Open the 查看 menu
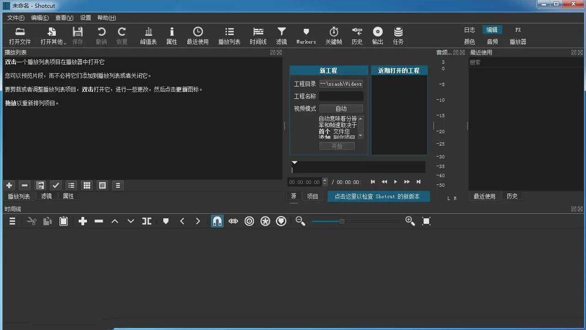 [x=64, y=17]
